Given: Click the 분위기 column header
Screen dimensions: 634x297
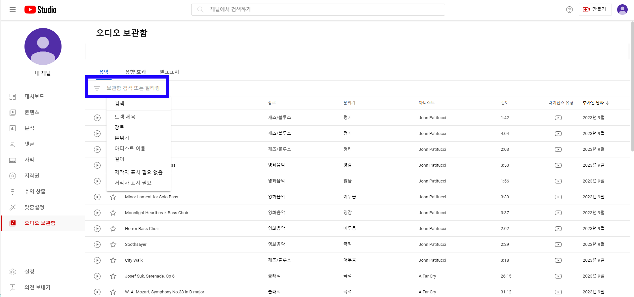Looking at the screenshot, I should pos(349,103).
